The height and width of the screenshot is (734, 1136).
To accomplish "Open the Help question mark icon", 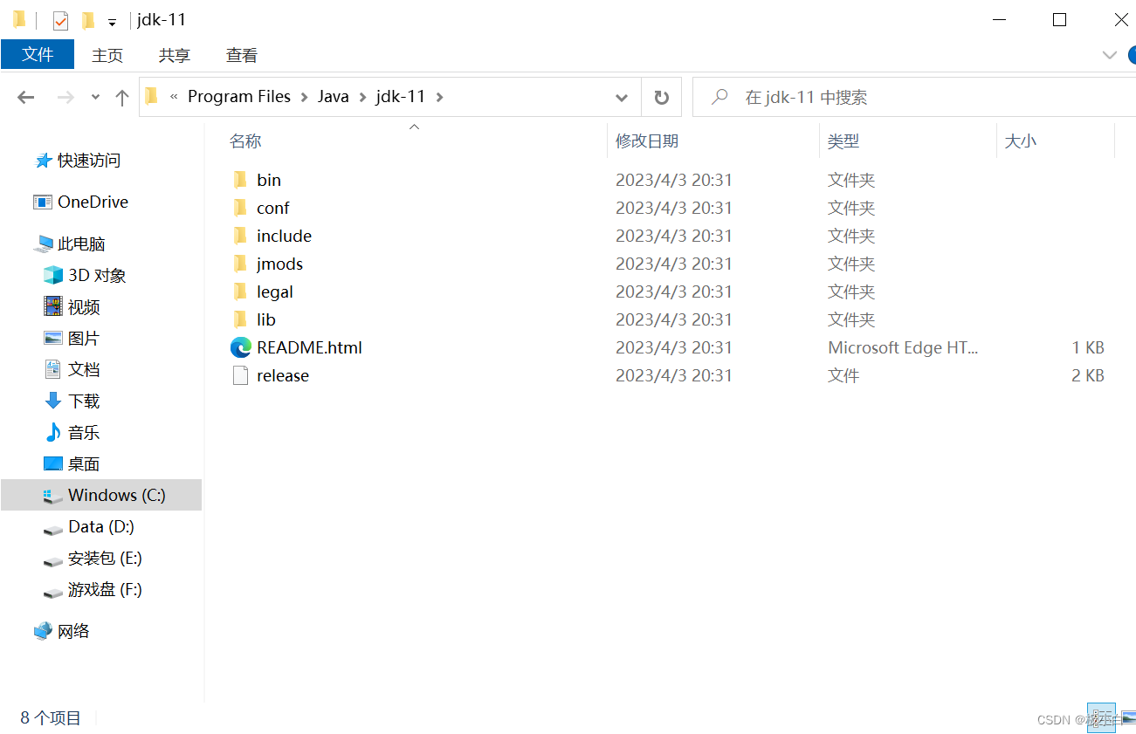I will (x=1132, y=55).
